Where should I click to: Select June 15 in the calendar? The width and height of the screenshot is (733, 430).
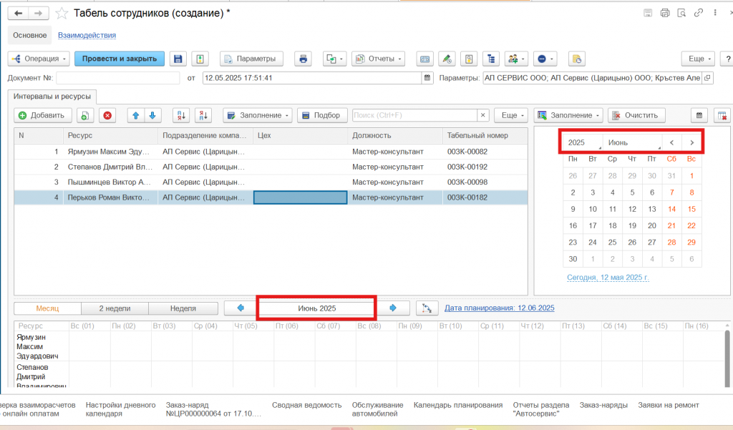pyautogui.click(x=691, y=209)
